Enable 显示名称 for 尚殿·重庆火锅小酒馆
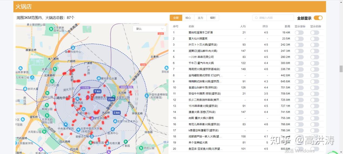Viewport: 343px width, 154px height. click(315, 118)
